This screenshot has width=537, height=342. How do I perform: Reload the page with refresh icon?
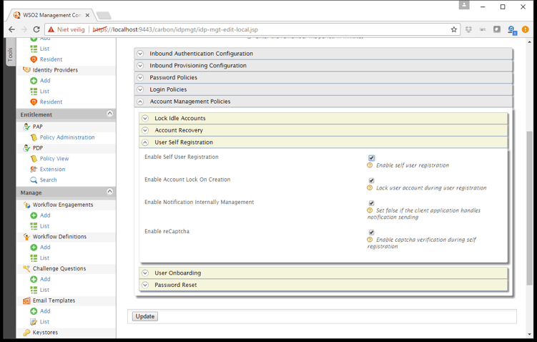[36, 29]
